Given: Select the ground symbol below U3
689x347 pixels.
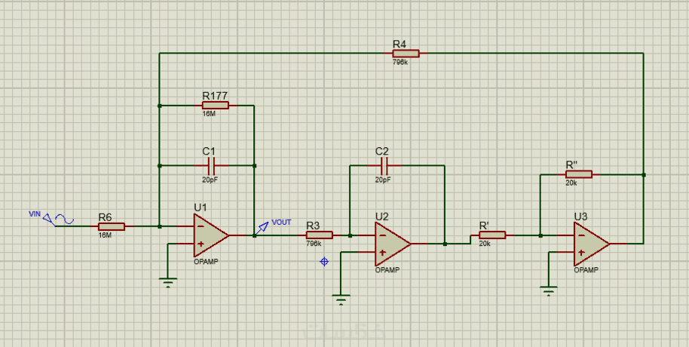Looking at the screenshot, I should click(x=548, y=290).
